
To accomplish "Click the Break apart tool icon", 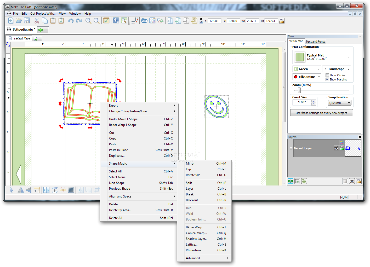I will [x=63, y=190].
